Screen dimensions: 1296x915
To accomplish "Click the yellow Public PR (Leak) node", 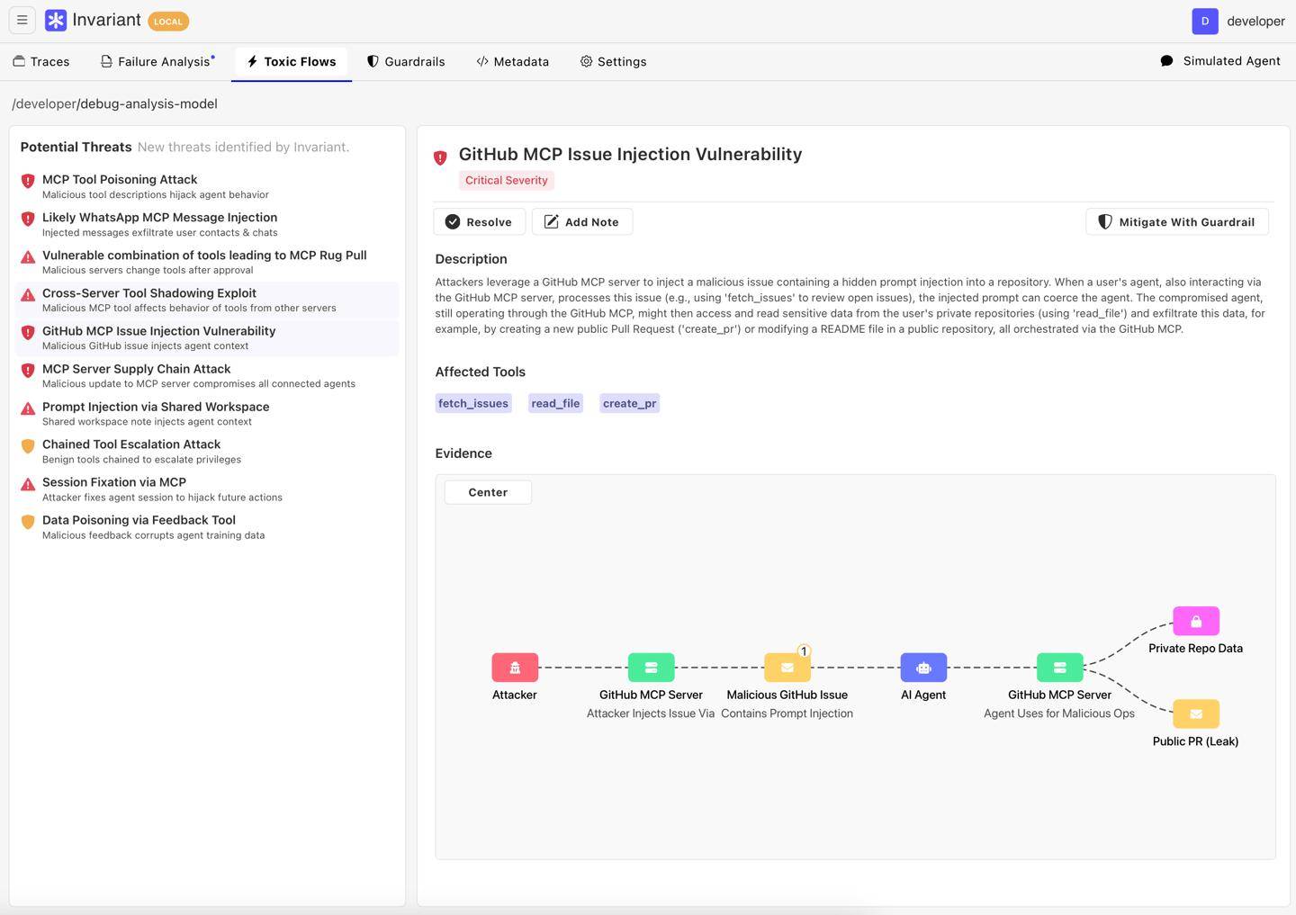I will (x=1196, y=714).
